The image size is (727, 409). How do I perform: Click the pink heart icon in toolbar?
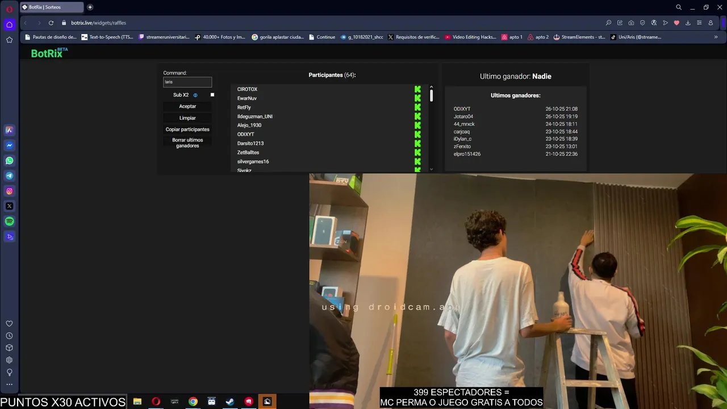pyautogui.click(x=676, y=23)
